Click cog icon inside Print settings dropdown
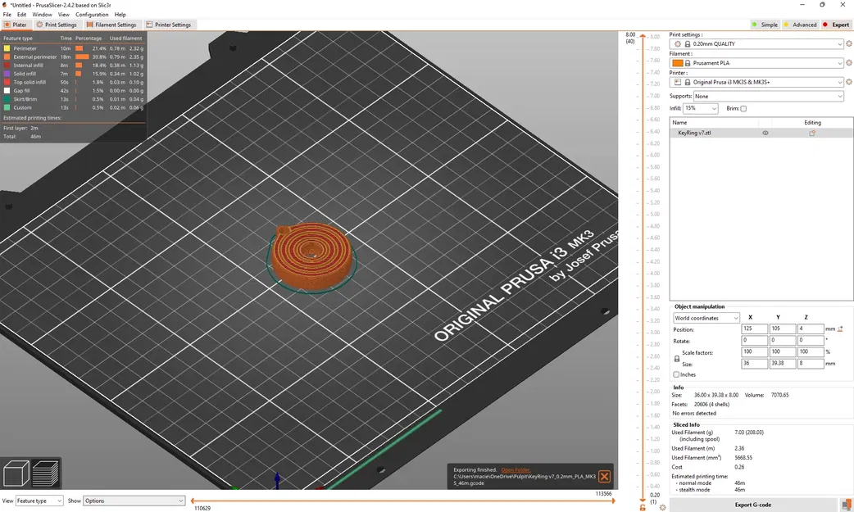Screen dimensions: 854x512 tap(678, 44)
